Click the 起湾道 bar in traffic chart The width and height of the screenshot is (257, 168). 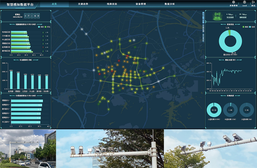pos(11,80)
